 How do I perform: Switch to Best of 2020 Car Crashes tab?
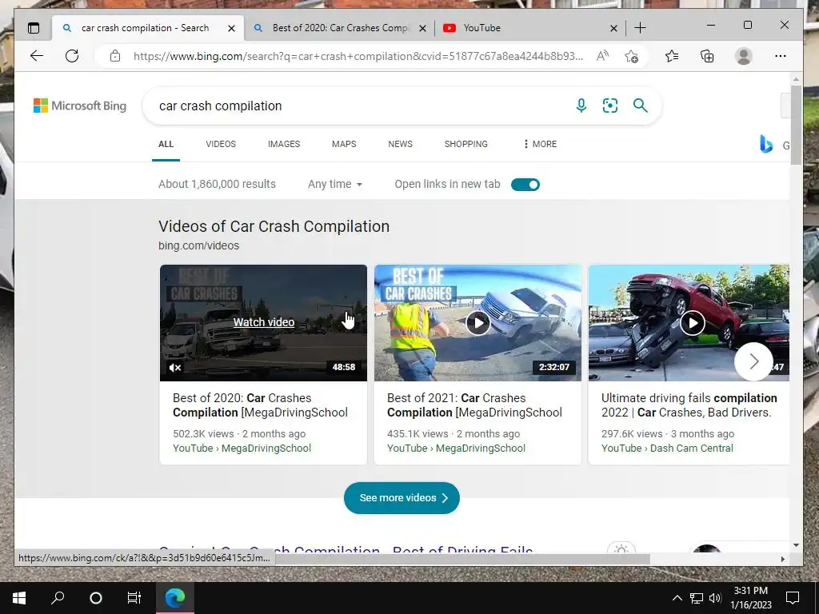[x=341, y=28]
